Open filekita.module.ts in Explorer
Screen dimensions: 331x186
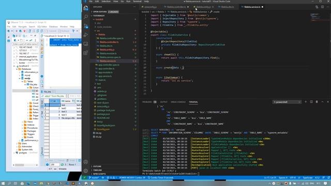tap(108, 54)
